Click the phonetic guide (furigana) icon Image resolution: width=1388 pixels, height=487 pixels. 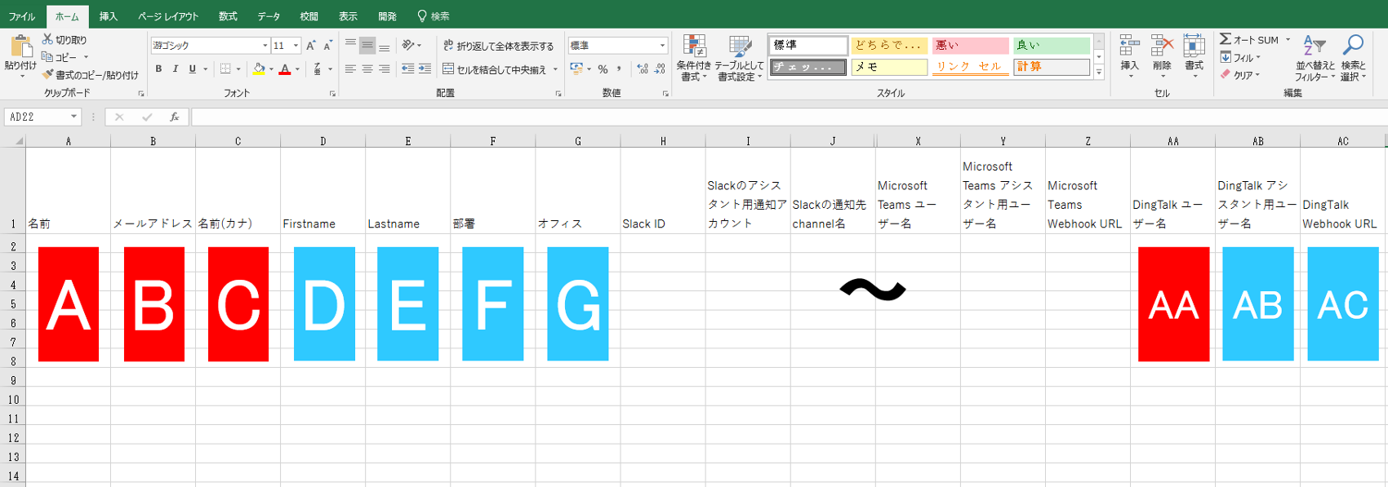click(318, 69)
